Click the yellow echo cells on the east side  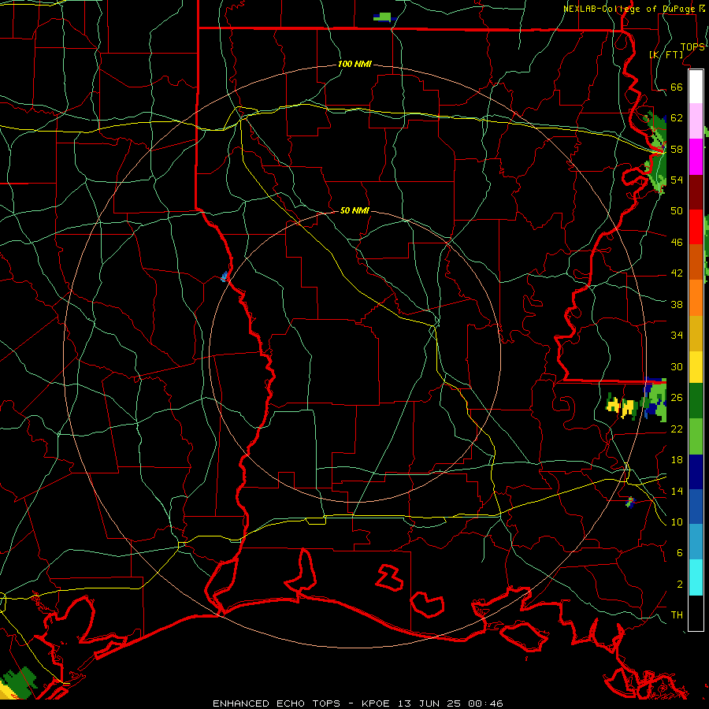(622, 406)
